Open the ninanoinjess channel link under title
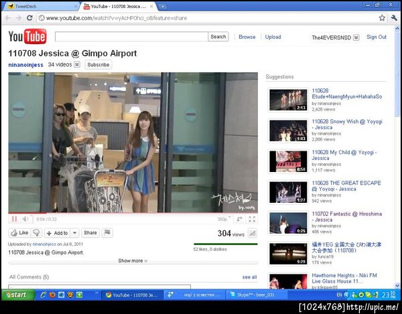The image size is (402, 314). point(25,65)
